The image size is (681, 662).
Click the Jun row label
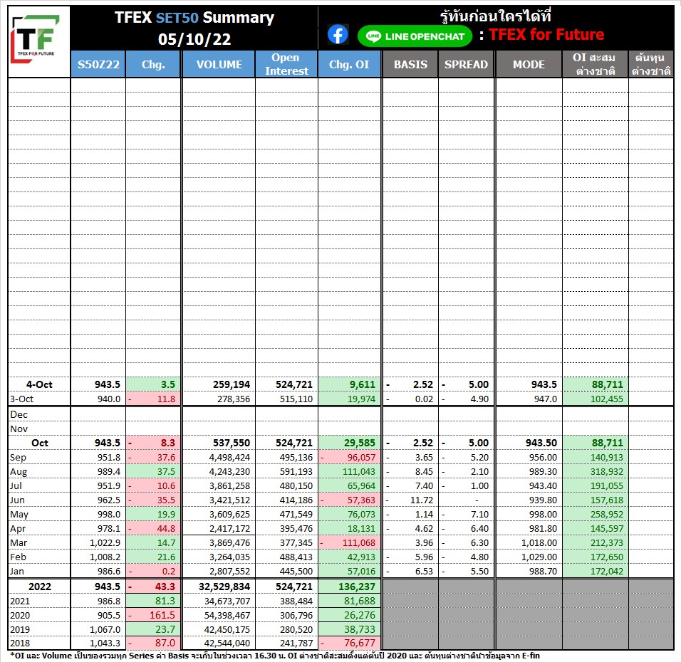click(17, 500)
